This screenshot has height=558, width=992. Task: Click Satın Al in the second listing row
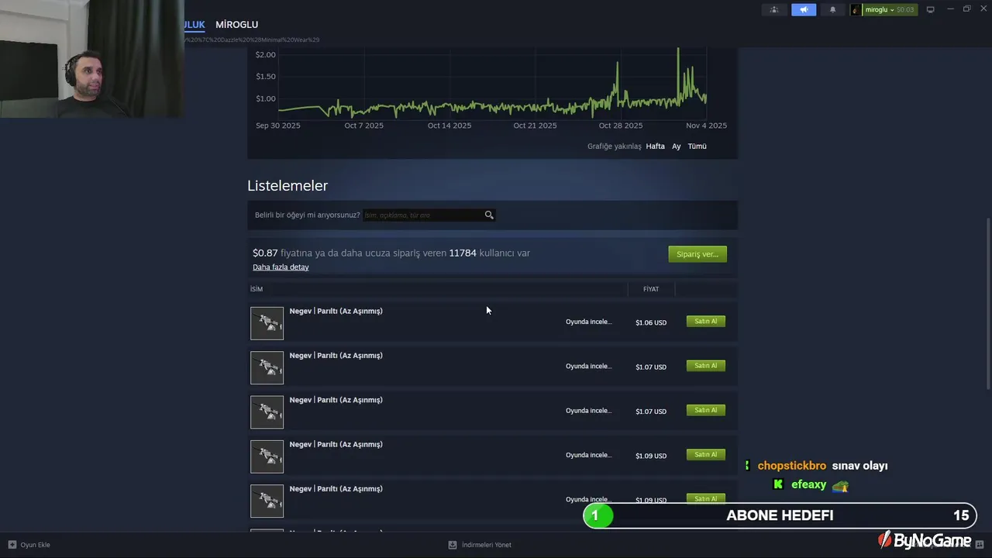706,366
